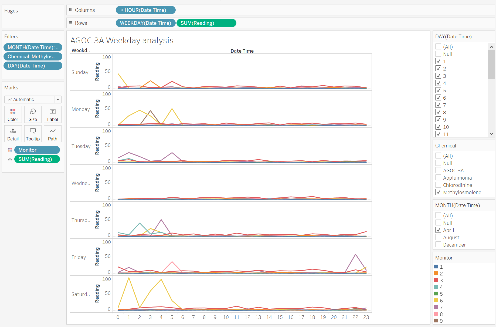Open the Label marks card
Image resolution: width=496 pixels, height=327 pixels.
click(53, 114)
